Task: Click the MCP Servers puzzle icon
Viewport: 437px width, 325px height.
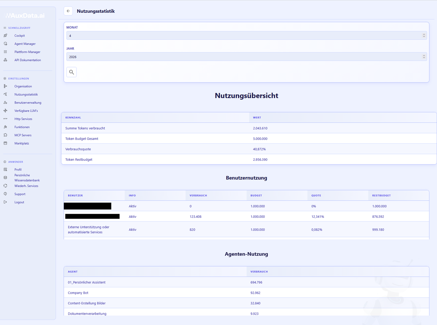Action: (5, 135)
